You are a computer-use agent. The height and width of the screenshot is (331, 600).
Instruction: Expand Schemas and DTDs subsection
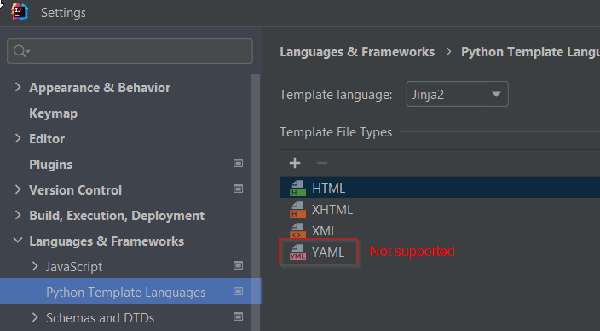click(x=35, y=317)
